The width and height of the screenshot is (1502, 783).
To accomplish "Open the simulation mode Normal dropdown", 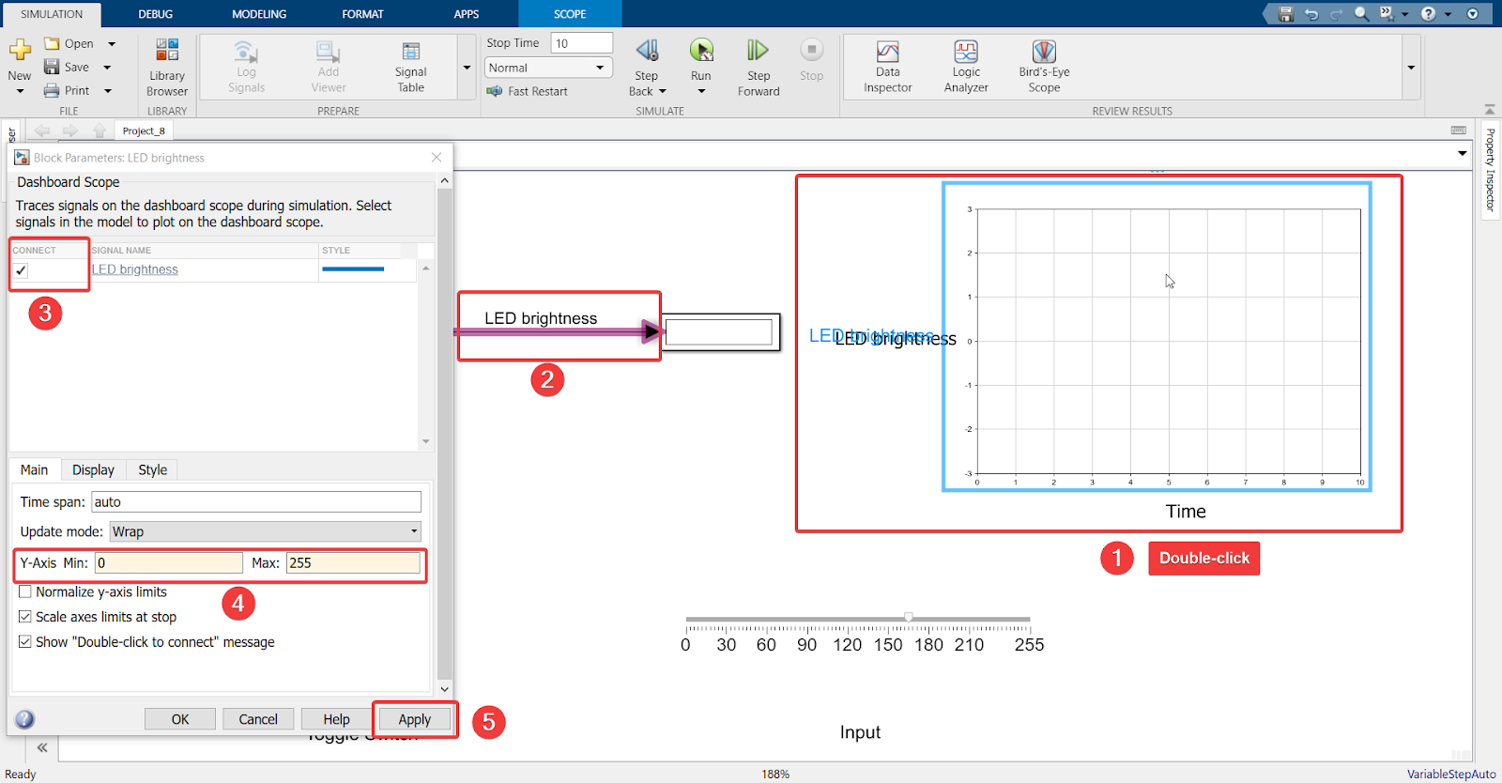I will [548, 68].
